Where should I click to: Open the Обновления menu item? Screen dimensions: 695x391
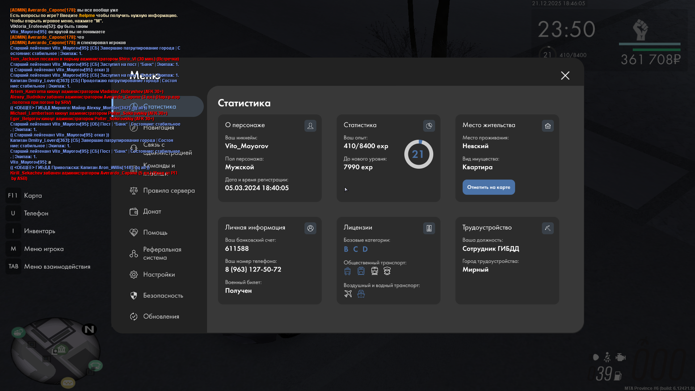coord(161,316)
